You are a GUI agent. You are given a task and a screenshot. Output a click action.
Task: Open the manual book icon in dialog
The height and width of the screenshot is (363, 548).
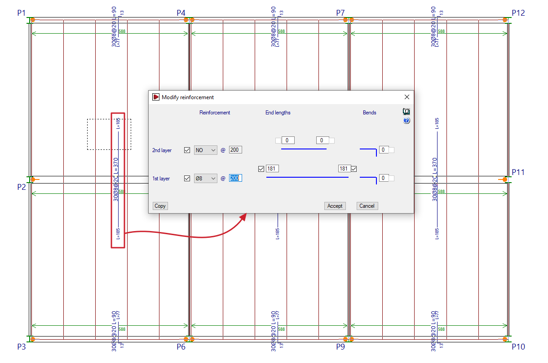click(x=407, y=112)
